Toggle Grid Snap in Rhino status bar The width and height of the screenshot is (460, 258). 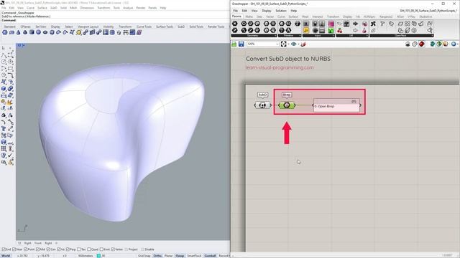144,256
